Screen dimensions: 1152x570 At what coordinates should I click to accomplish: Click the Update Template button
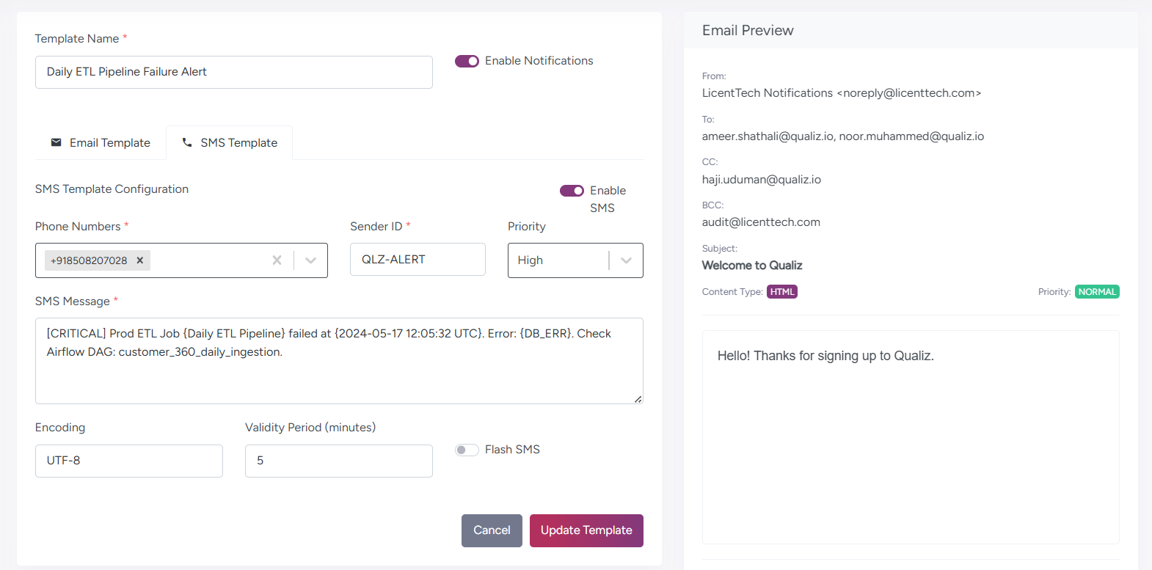[x=586, y=530]
